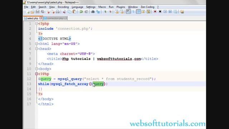
Task: Collapse the <body> fold on line 10
Action: 36,69
